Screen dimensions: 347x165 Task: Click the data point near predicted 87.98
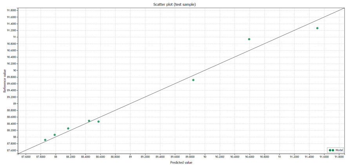point(55,135)
